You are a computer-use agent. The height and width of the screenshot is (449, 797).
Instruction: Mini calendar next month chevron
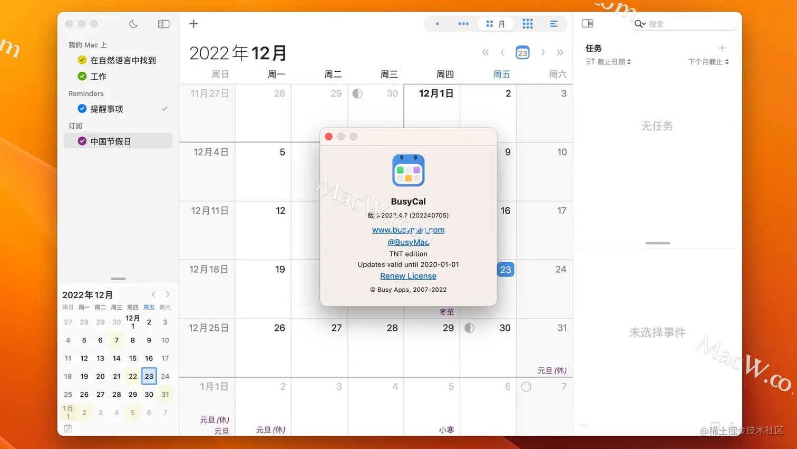click(x=168, y=294)
